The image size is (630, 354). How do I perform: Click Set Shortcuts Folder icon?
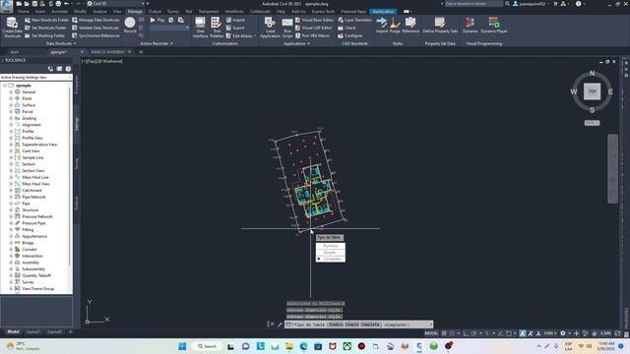(x=28, y=28)
